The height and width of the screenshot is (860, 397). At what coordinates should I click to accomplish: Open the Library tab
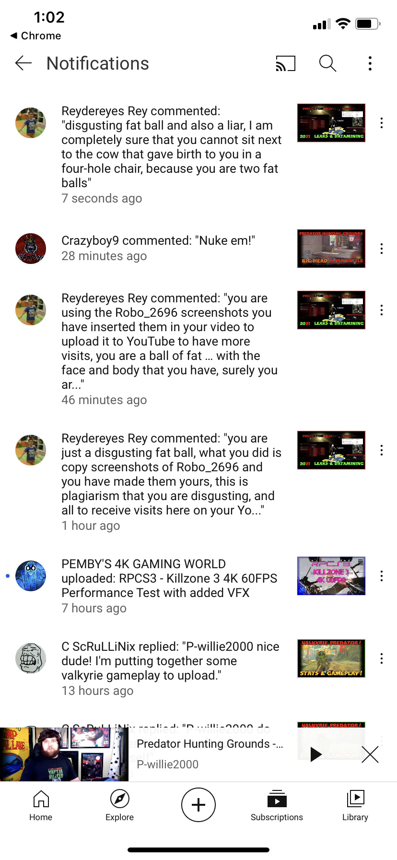pyautogui.click(x=355, y=806)
